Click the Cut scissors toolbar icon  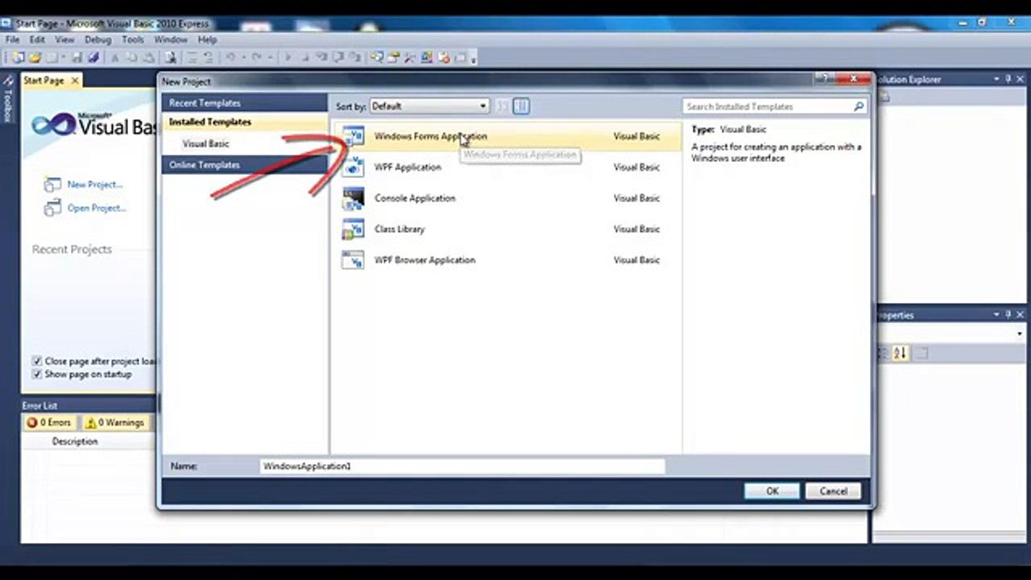tap(115, 57)
